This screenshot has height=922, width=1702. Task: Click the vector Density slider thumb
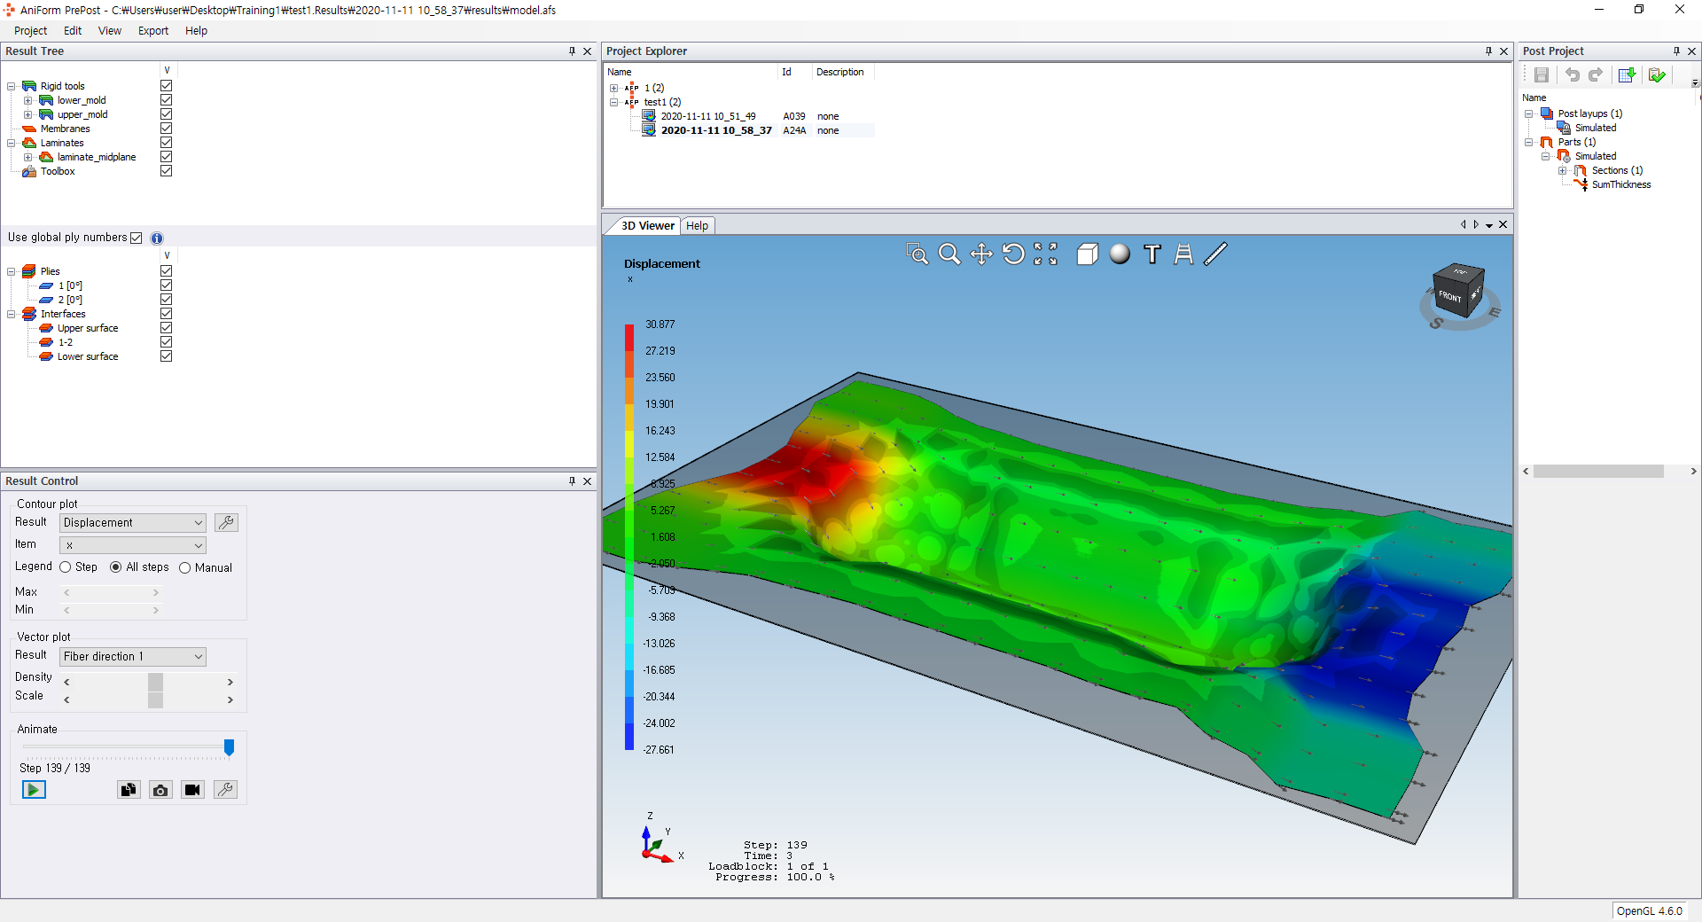coord(156,682)
